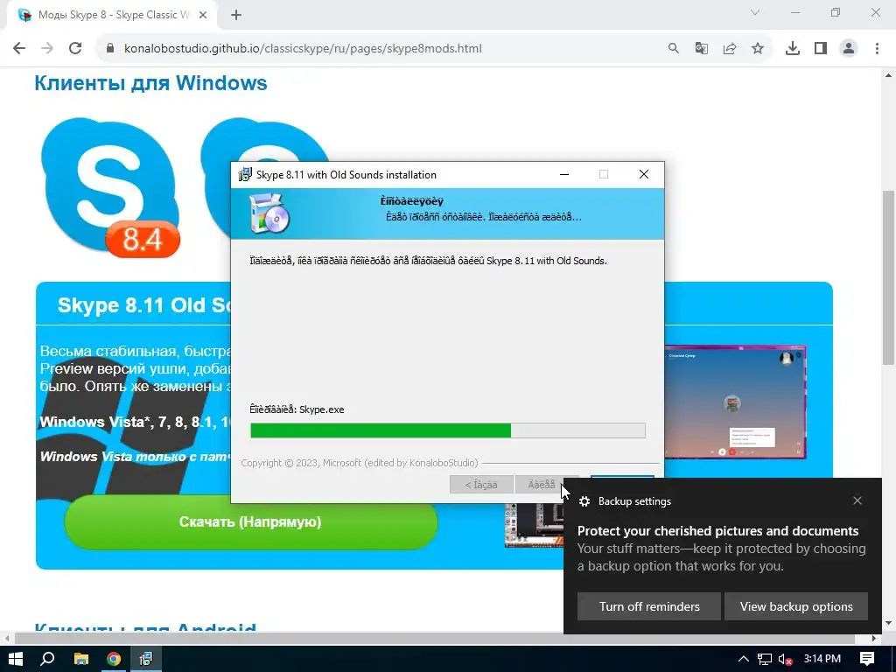View site security lock icon

pos(110,49)
